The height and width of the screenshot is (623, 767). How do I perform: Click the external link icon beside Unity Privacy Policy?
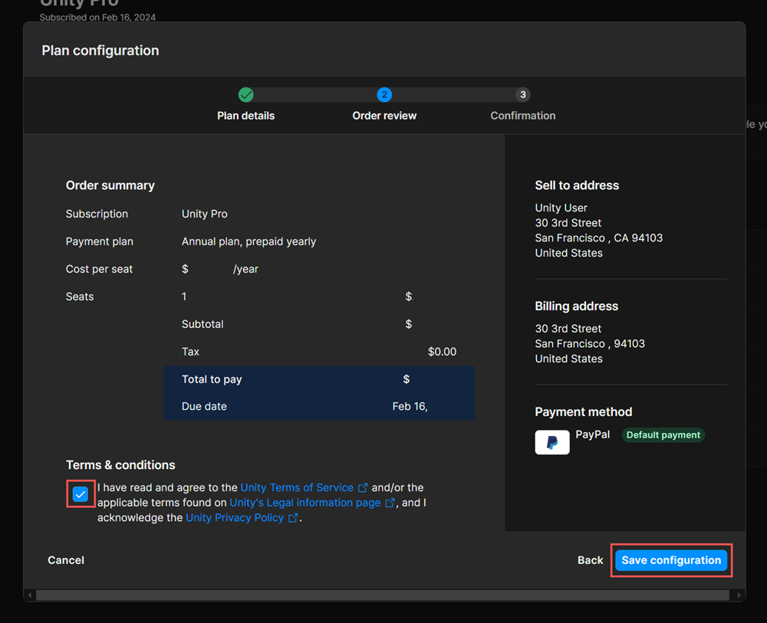293,517
